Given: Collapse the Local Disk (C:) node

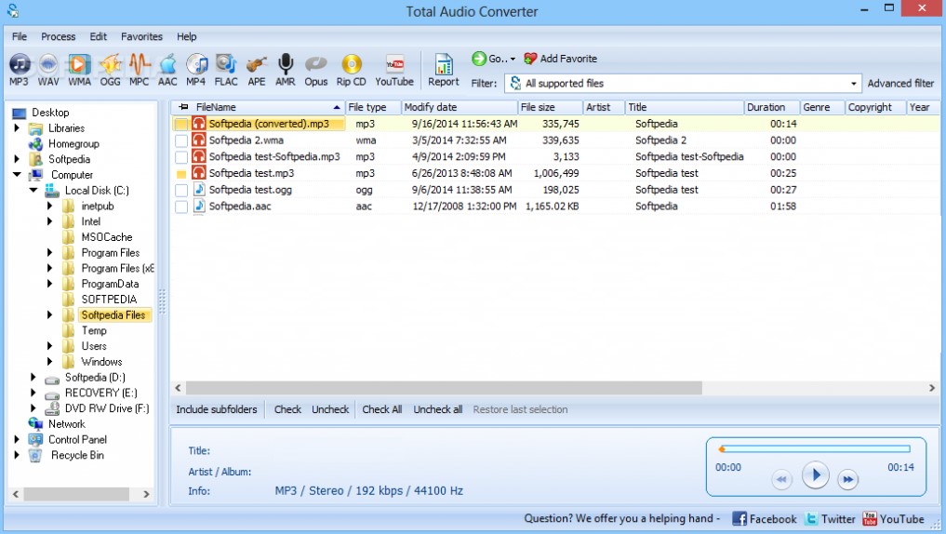Looking at the screenshot, I should click(x=33, y=190).
